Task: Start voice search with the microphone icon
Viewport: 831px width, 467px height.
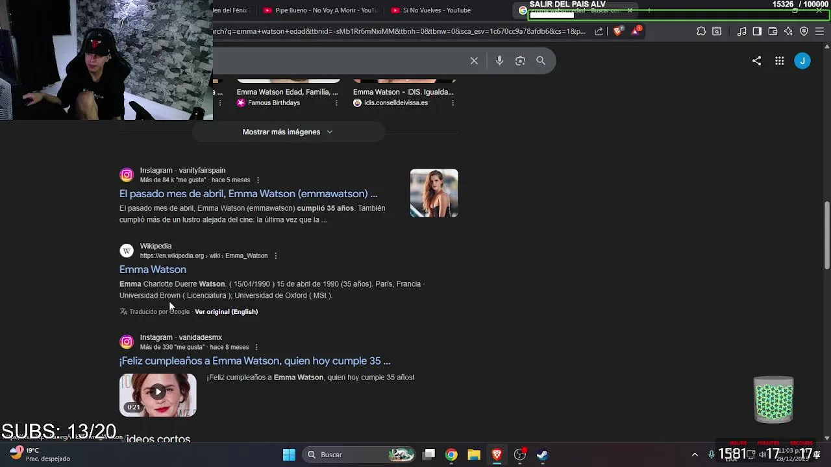Action: (499, 60)
